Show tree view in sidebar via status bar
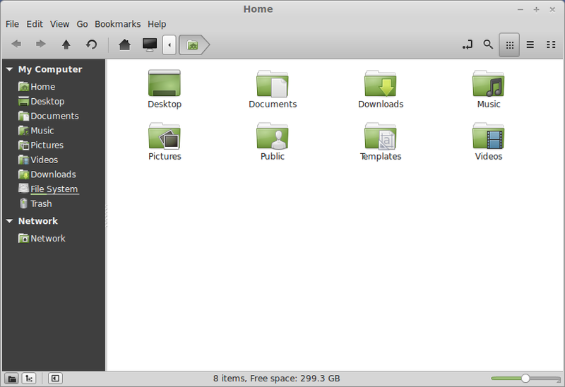565x387 pixels. [29, 379]
